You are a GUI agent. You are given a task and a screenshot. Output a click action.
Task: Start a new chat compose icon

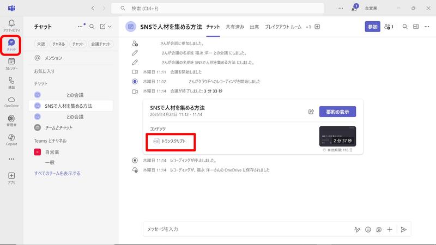tap(102, 27)
